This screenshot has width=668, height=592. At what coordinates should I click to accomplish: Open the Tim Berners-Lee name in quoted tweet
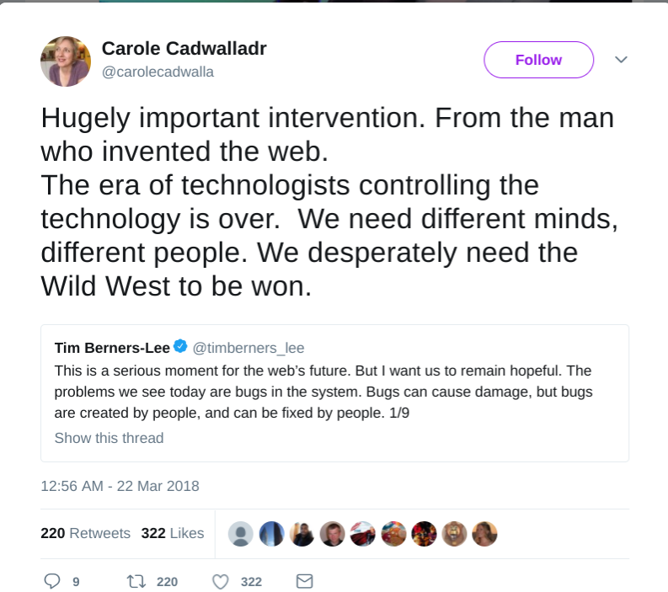(x=112, y=348)
